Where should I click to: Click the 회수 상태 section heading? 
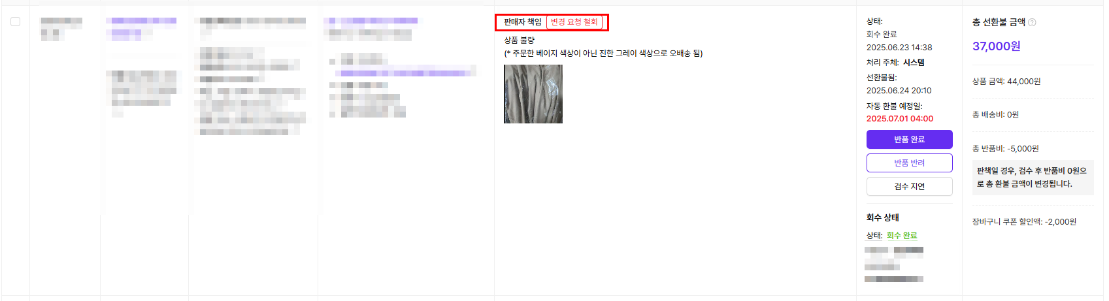882,217
